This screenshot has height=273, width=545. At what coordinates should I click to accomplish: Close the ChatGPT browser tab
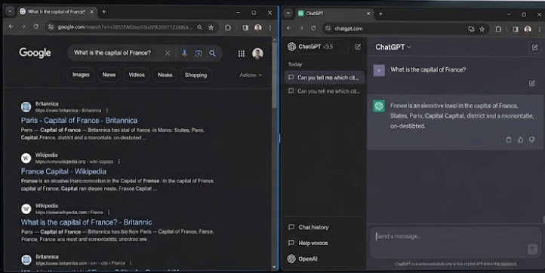tap(368, 14)
